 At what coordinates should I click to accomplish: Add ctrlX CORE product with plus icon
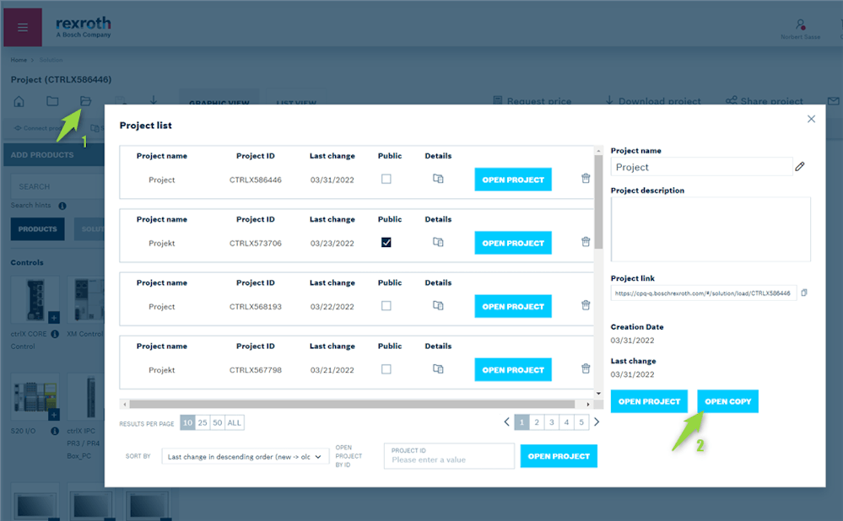pyautogui.click(x=54, y=318)
